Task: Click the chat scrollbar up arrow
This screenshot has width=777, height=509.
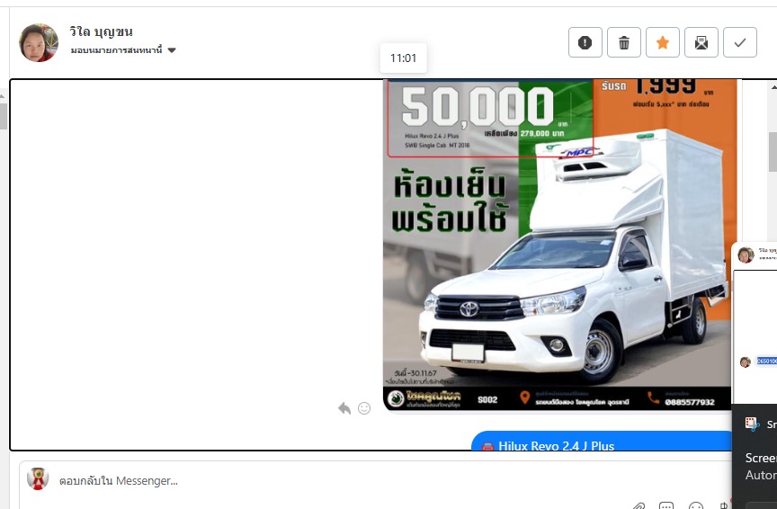Action: 773,87
